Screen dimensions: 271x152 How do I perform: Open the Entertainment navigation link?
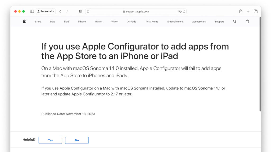175,22
